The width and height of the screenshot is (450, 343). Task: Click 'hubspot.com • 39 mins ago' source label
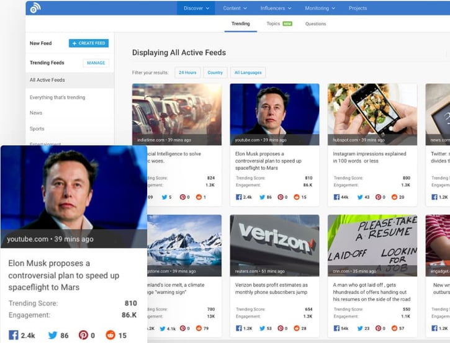tap(359, 140)
